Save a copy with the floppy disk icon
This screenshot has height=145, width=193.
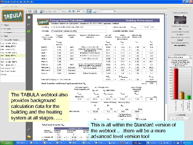[x=35, y=11]
